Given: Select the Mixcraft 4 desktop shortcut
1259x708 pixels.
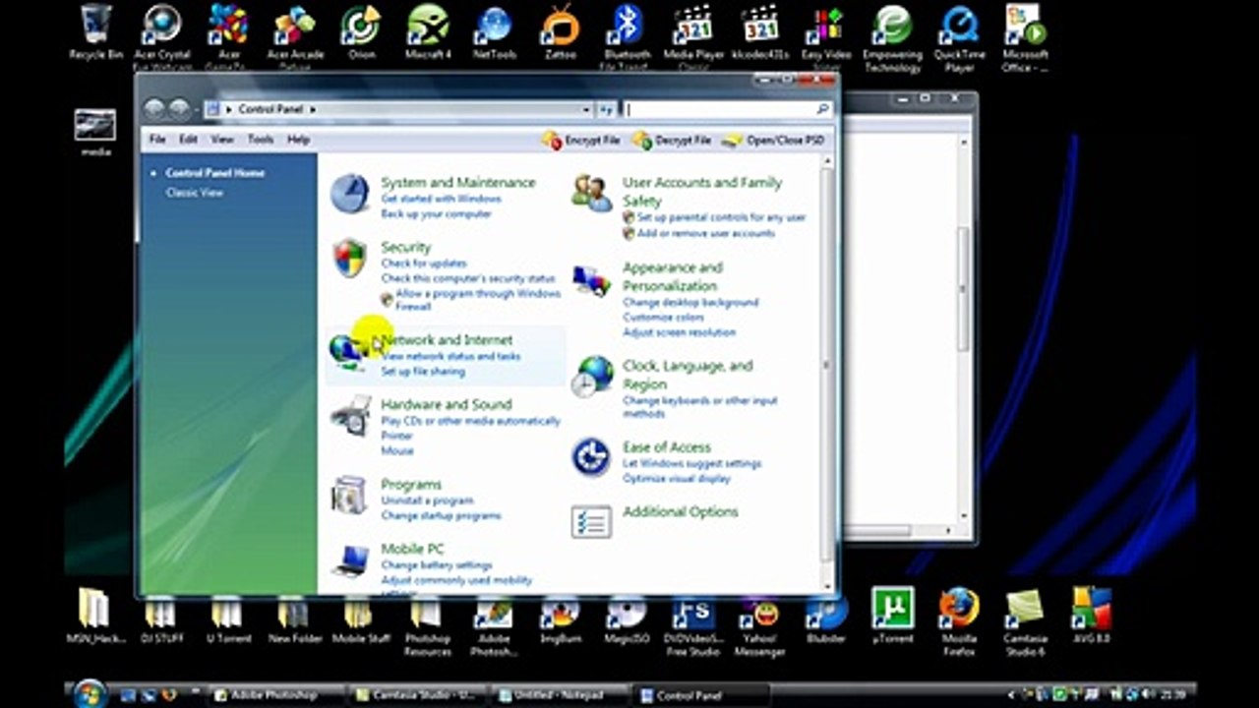Looking at the screenshot, I should click(429, 32).
